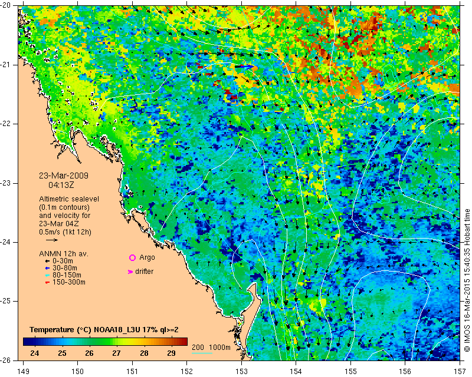
Task: Click the longitude axis label 149
Action: click(24, 372)
